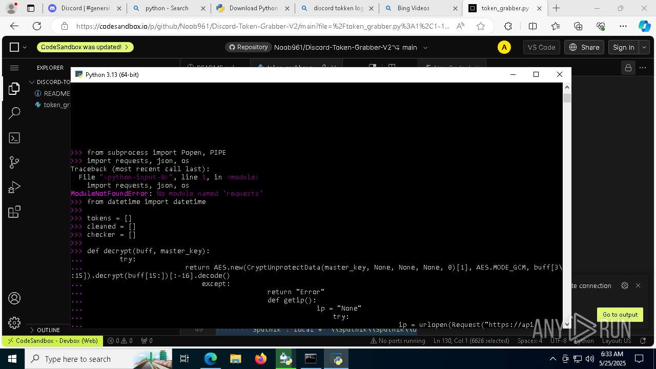Click the CodeSandbox Devbox status bar item
The image size is (656, 369).
(51, 341)
